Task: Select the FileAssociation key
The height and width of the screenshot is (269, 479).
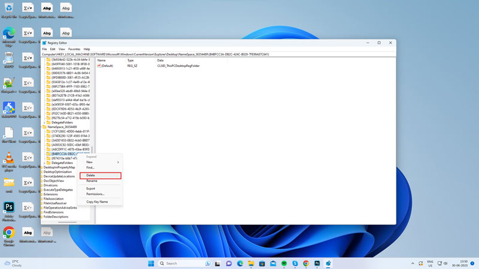Action: point(53,199)
